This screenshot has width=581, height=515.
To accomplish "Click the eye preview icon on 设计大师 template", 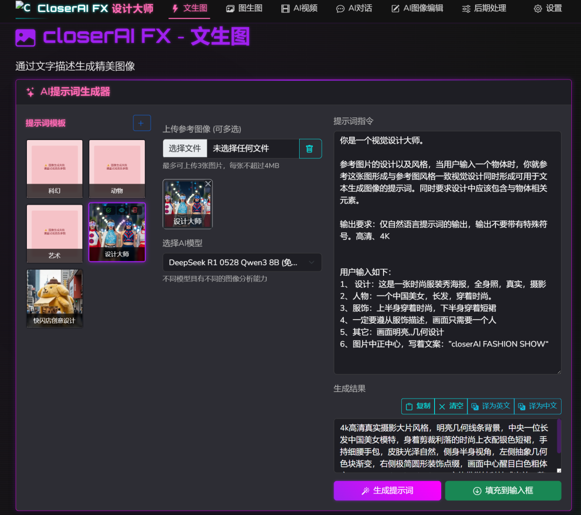I will [x=122, y=210].
